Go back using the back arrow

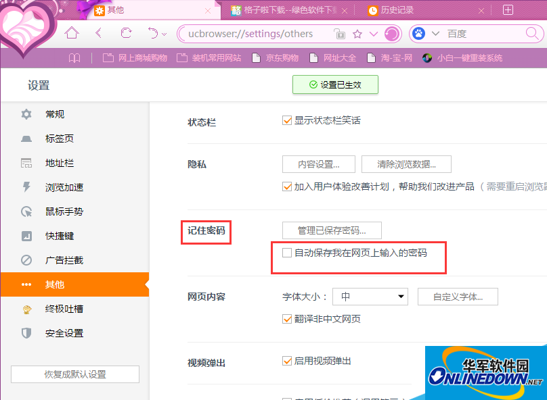(x=99, y=33)
